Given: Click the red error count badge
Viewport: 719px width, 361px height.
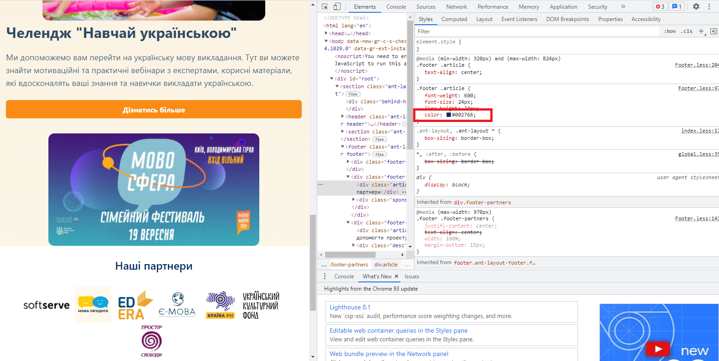Looking at the screenshot, I should coord(660,6).
